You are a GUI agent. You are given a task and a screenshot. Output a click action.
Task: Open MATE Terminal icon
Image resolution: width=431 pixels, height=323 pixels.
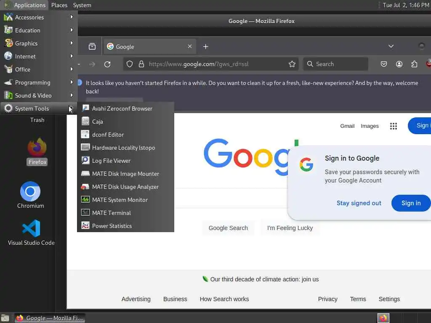pyautogui.click(x=85, y=212)
